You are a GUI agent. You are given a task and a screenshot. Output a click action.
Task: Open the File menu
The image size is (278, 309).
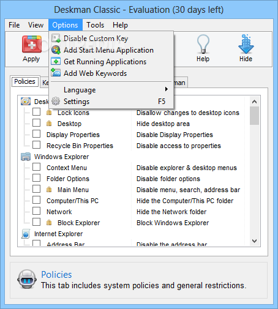click(x=14, y=25)
